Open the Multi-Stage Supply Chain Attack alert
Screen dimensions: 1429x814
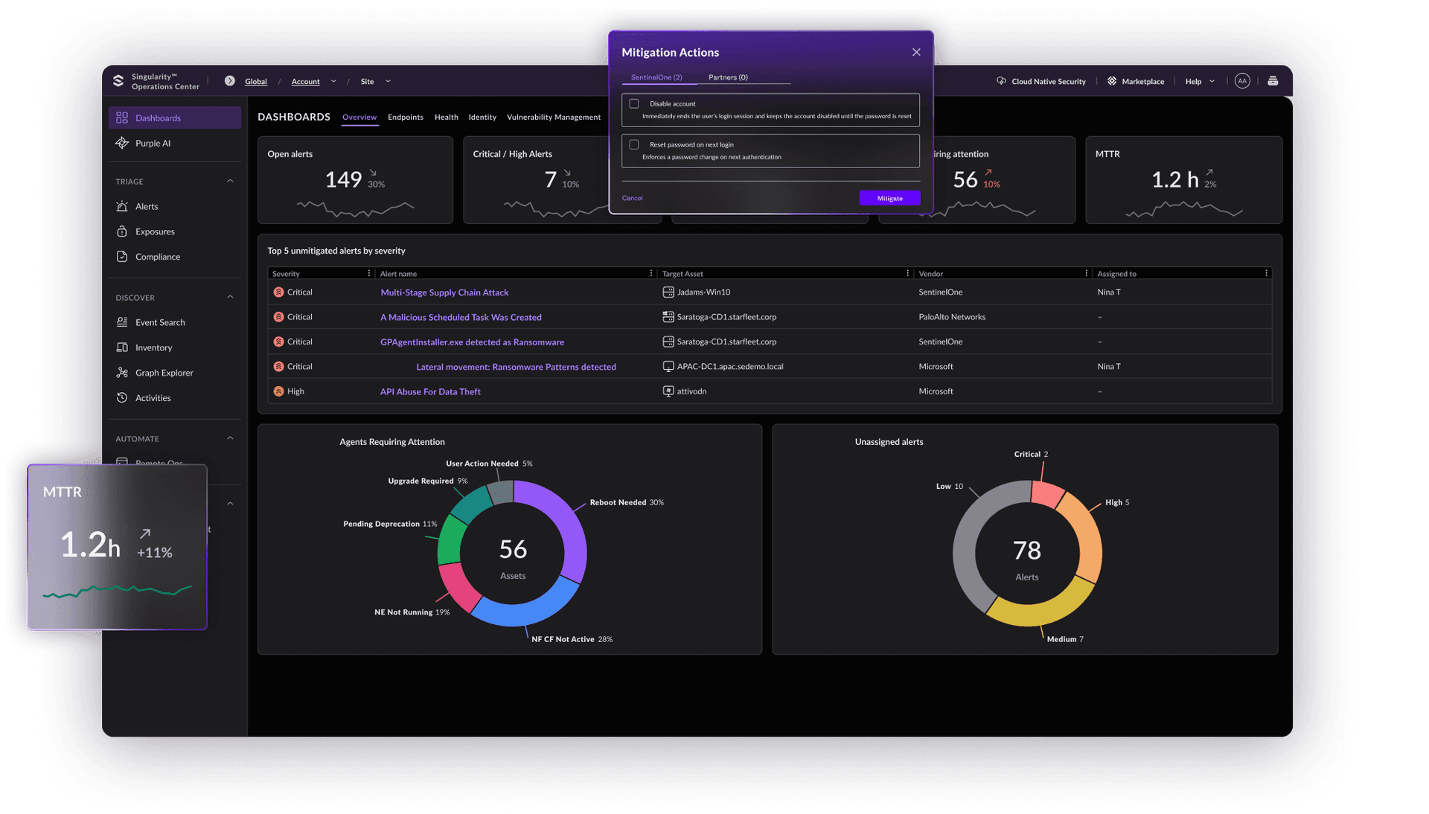pos(444,292)
